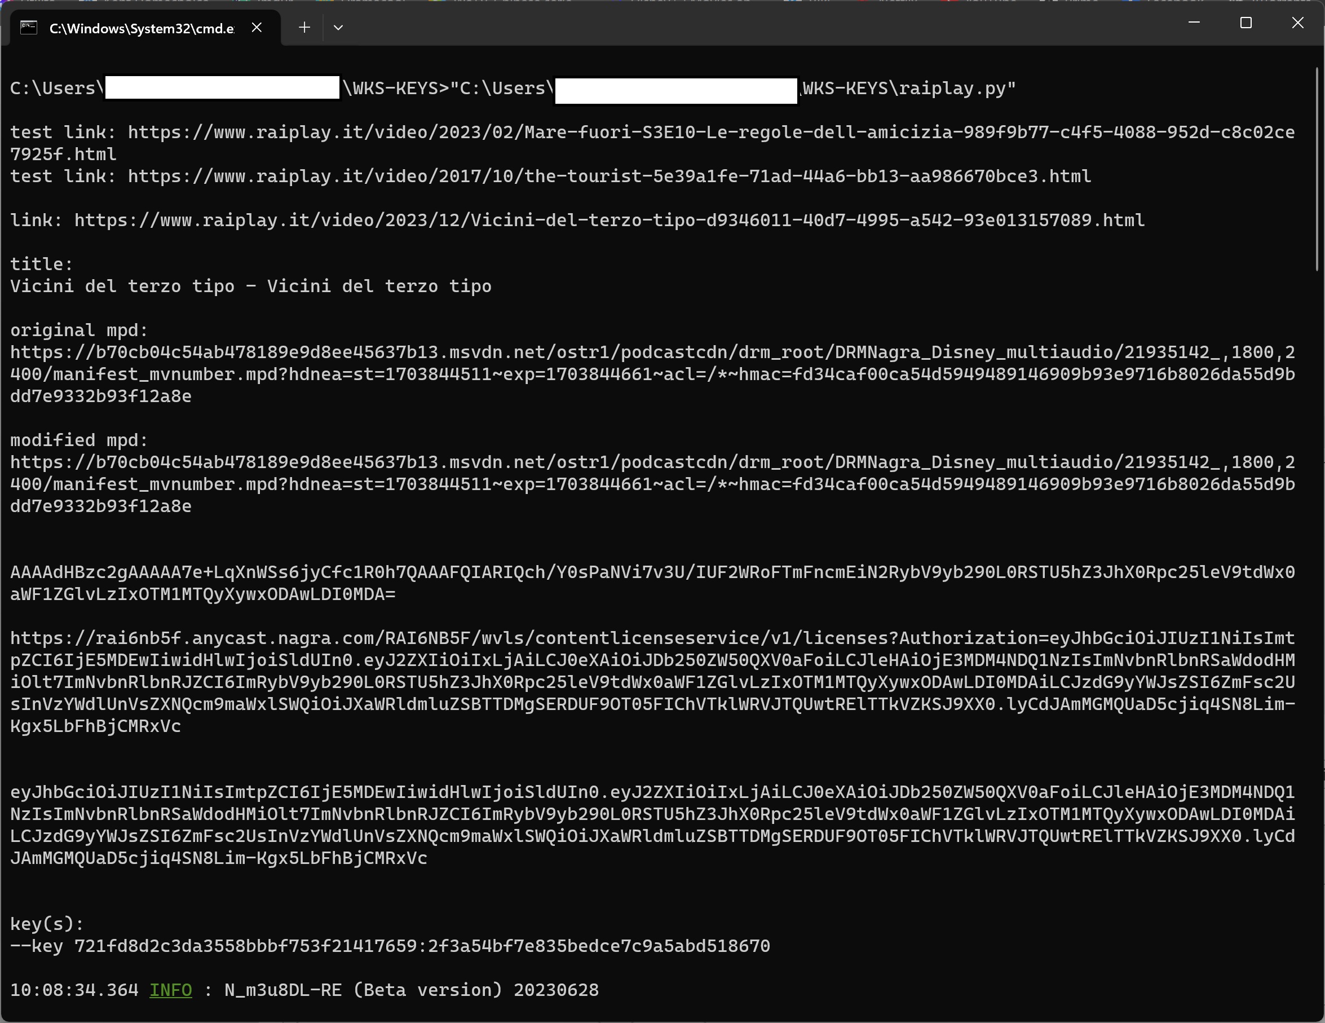Click the vertical scrollbar thumb

(x=1317, y=170)
